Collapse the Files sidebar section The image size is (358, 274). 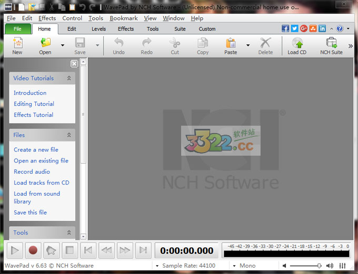pos(68,135)
